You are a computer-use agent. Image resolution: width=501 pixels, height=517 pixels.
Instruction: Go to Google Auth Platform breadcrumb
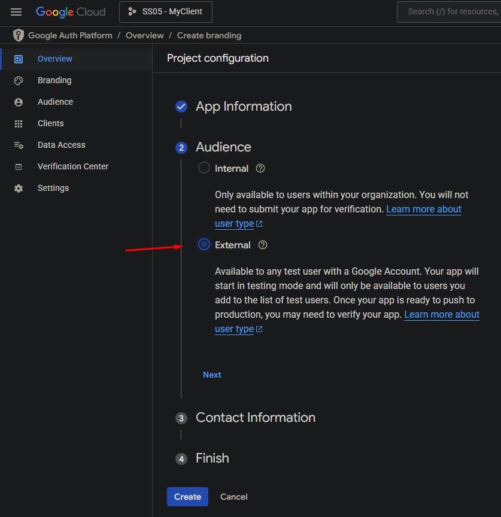pyautogui.click(x=70, y=35)
